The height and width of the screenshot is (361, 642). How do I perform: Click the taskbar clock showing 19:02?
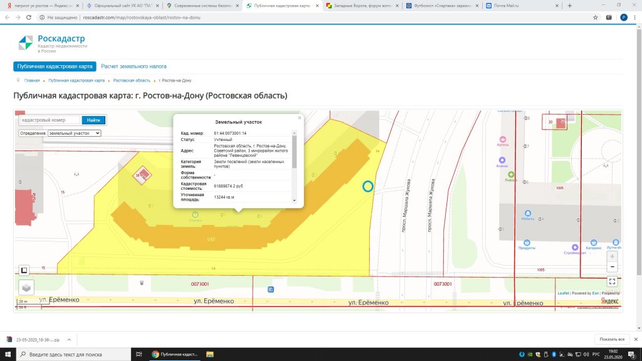(613, 355)
